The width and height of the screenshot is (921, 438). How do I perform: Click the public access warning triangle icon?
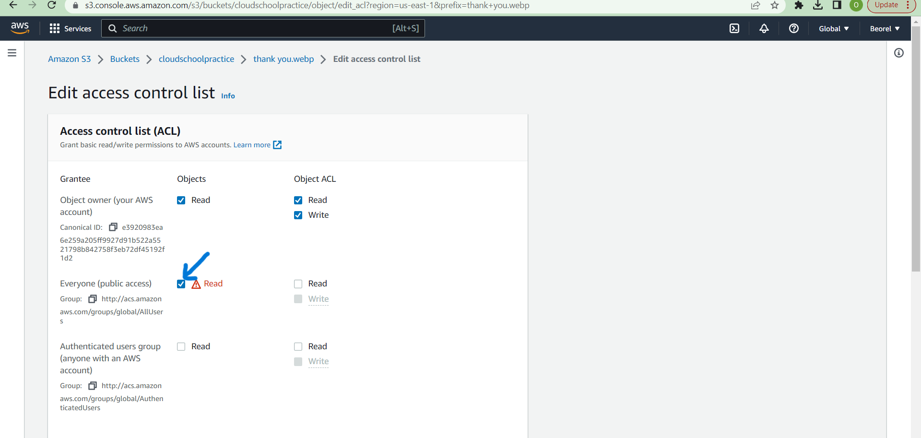point(196,284)
